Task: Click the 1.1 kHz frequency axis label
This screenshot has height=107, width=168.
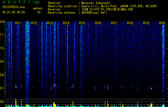Action: 2,35
